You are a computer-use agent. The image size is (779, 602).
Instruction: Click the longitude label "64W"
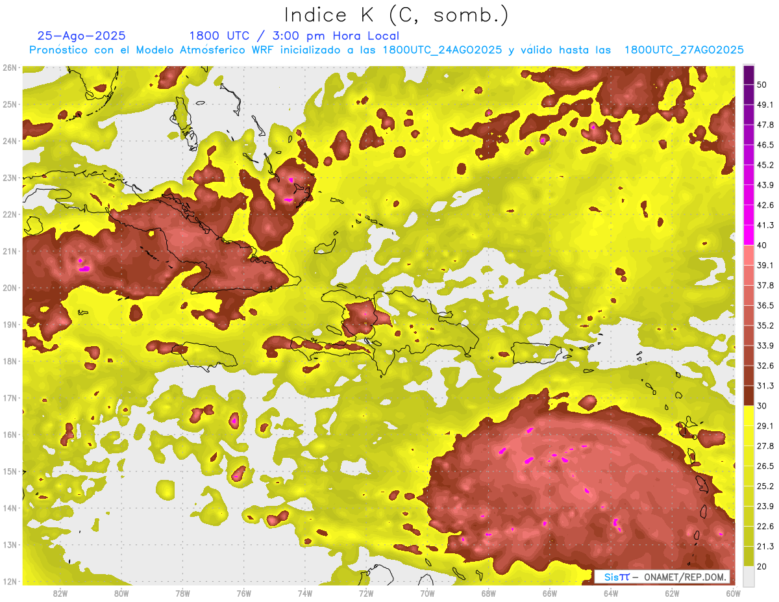coord(610,594)
